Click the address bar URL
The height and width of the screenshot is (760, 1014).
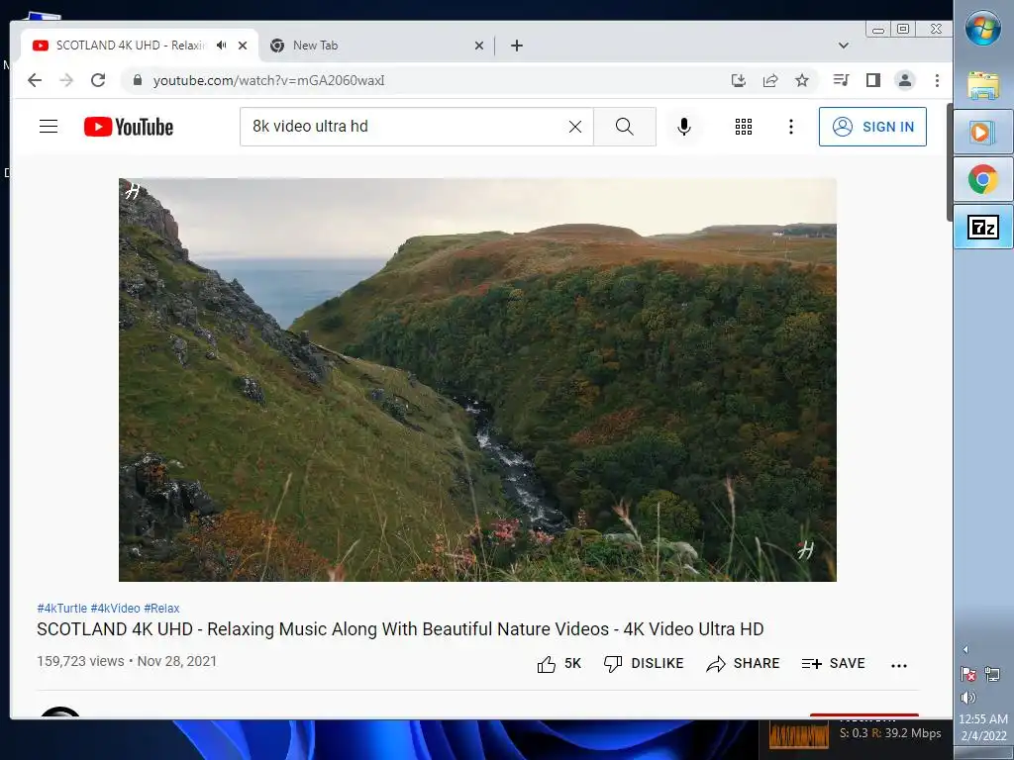coord(268,80)
